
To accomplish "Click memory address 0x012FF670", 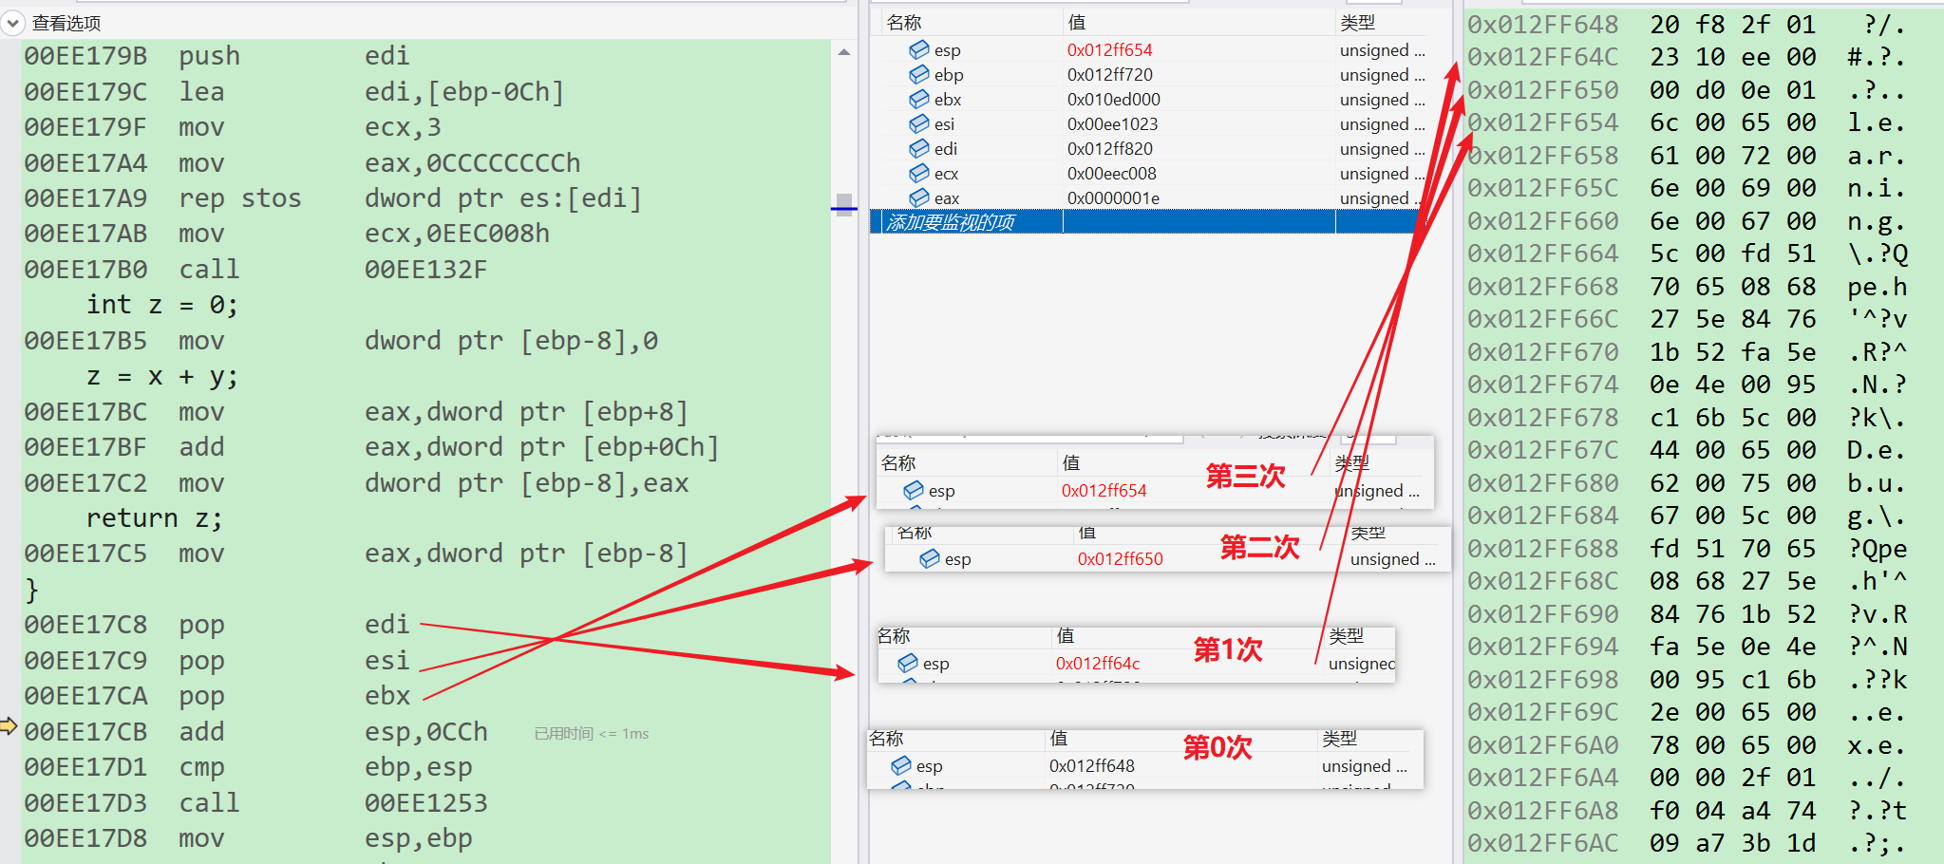I will pos(1543,352).
